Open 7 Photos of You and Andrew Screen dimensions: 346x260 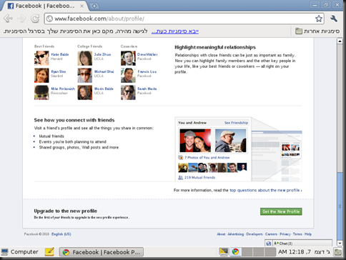[207, 158]
